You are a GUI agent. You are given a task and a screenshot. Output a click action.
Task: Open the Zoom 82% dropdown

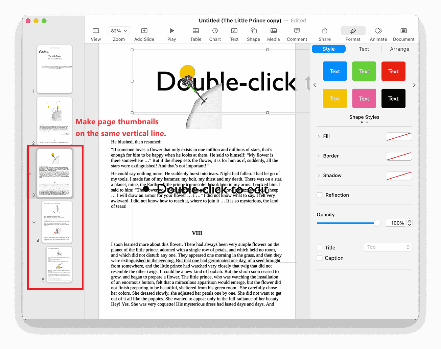click(x=119, y=31)
